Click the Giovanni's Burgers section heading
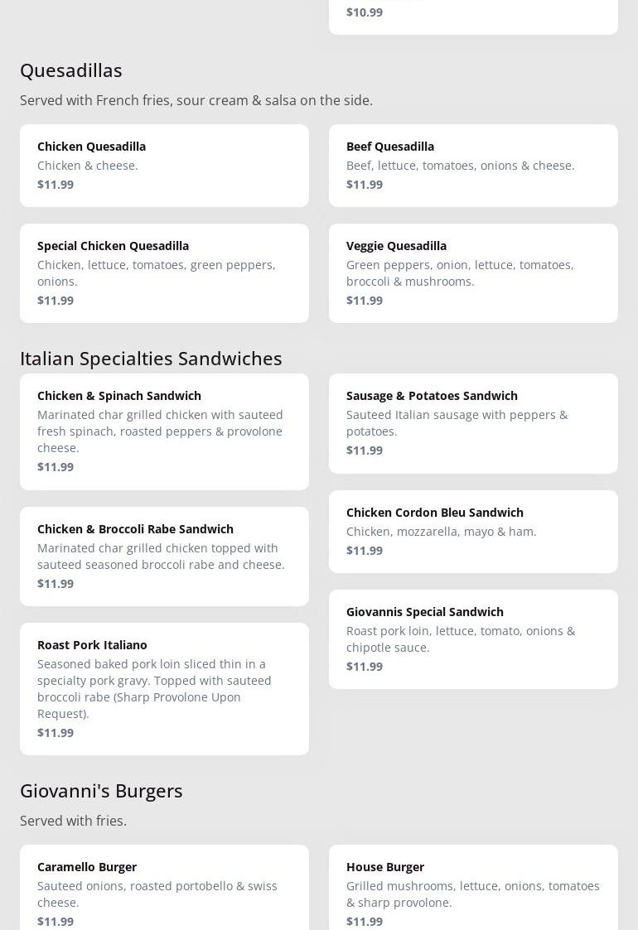The image size is (638, 930). (101, 791)
